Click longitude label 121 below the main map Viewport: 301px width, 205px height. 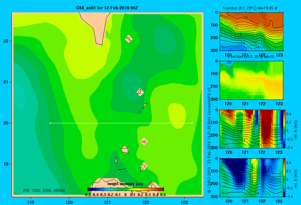coord(107,202)
